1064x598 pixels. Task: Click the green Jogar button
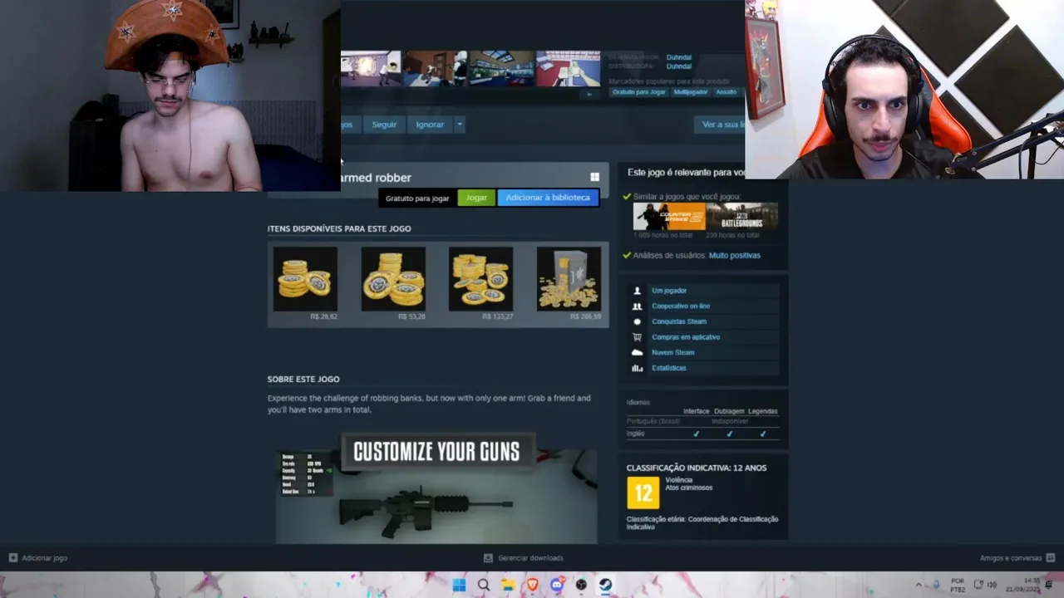pyautogui.click(x=476, y=198)
